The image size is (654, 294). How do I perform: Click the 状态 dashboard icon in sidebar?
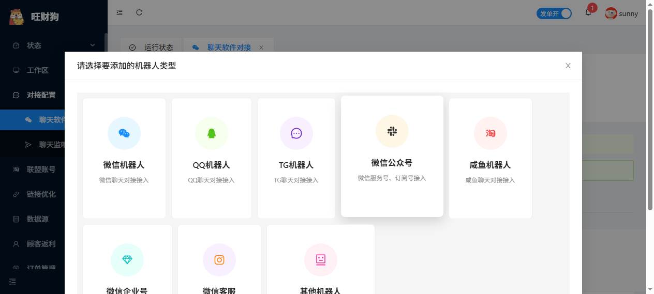[16, 45]
